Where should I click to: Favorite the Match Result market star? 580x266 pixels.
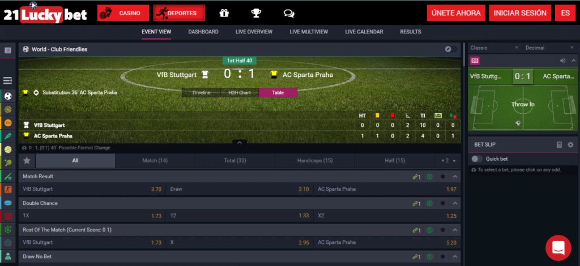click(443, 177)
